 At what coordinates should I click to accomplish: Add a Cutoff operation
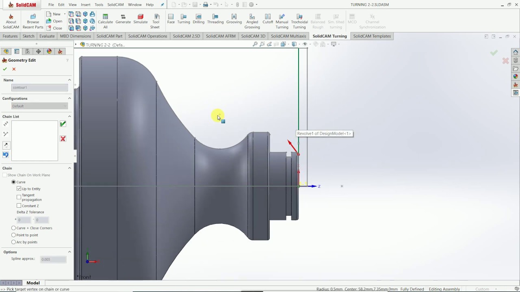[x=268, y=19]
